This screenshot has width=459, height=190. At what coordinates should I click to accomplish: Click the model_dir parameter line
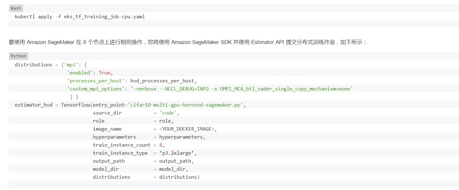[140, 169]
